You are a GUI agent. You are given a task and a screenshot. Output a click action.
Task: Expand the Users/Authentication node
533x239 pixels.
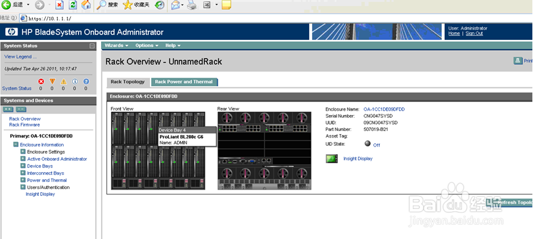pos(23,187)
